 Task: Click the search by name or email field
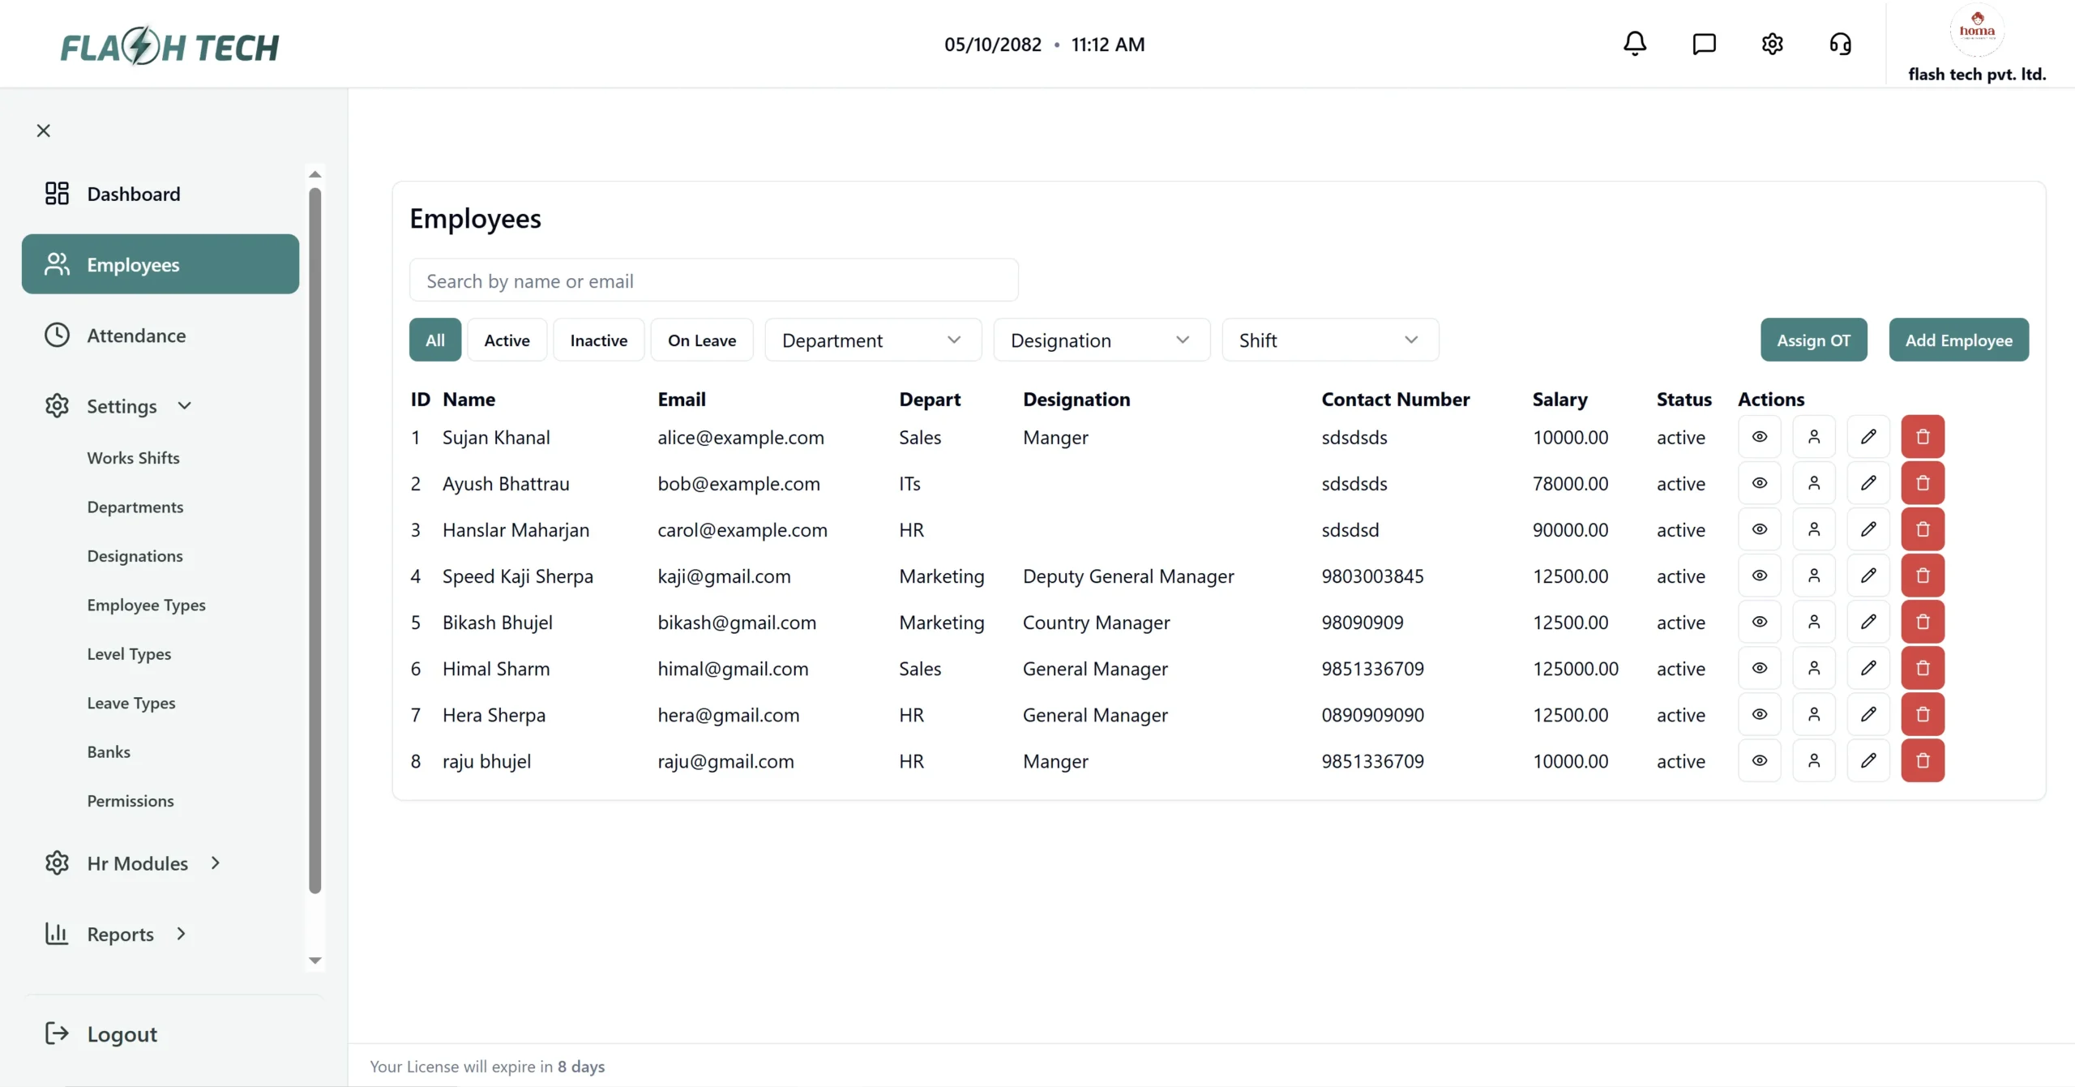(x=713, y=281)
